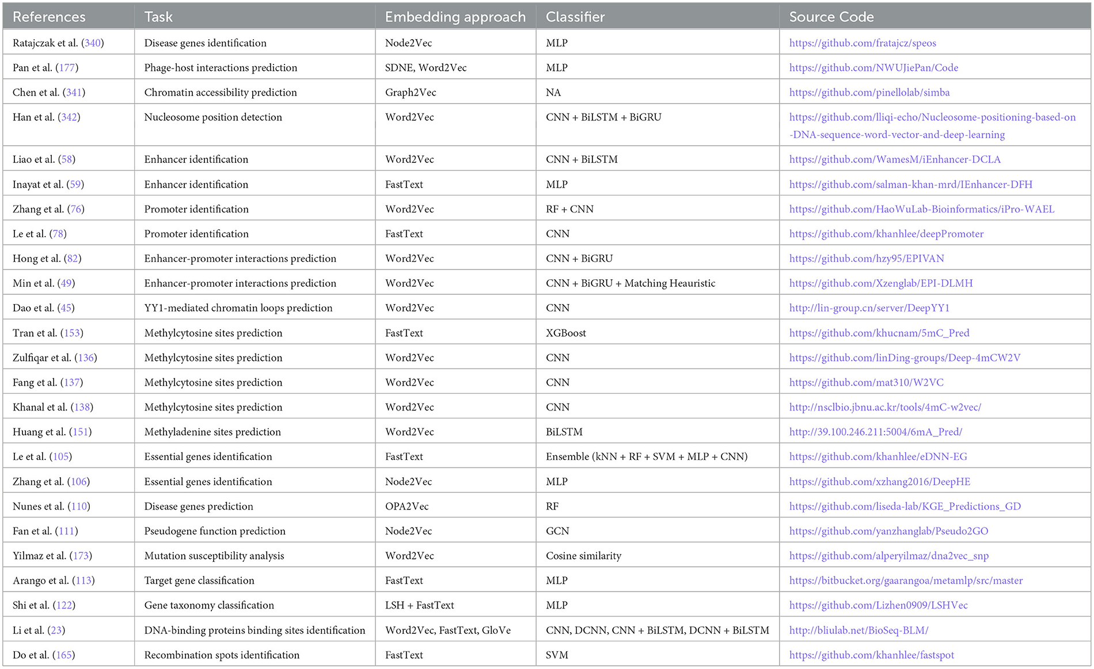Follow citation 138 for Khanal et al.
Screen dimensions: 1094x669
[82, 408]
